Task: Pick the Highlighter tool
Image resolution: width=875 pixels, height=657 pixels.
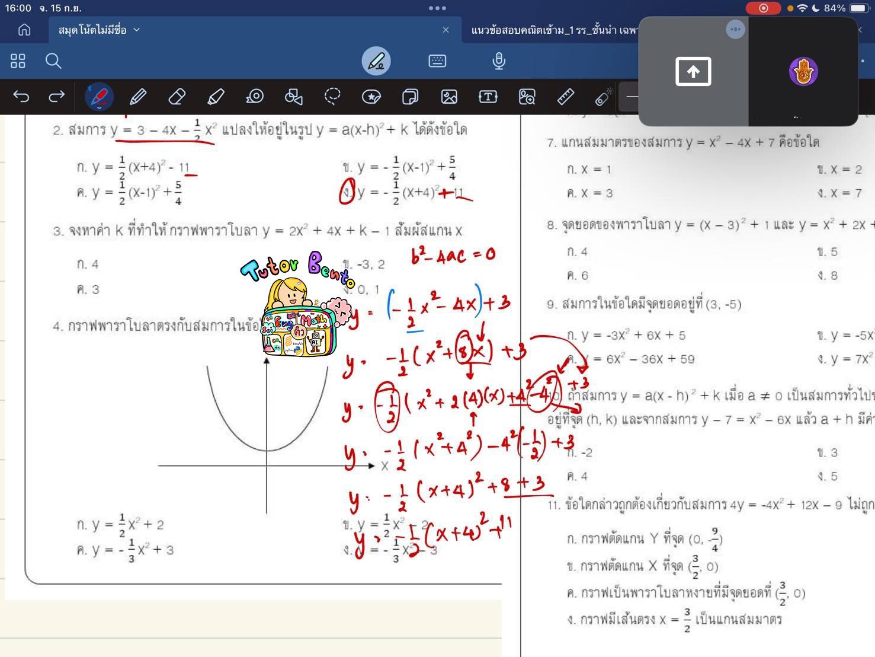Action: 216,96
